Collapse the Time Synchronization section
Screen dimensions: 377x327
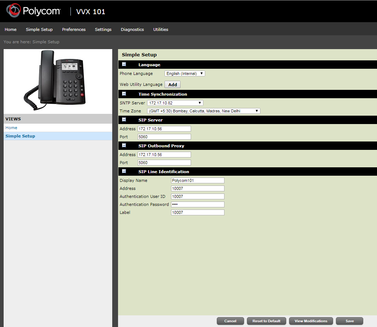[x=124, y=94]
